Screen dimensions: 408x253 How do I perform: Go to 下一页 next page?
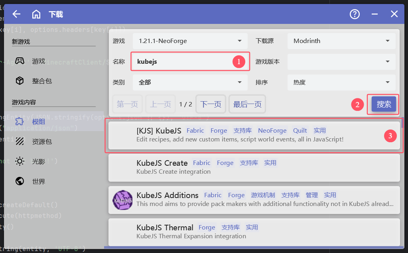[211, 104]
